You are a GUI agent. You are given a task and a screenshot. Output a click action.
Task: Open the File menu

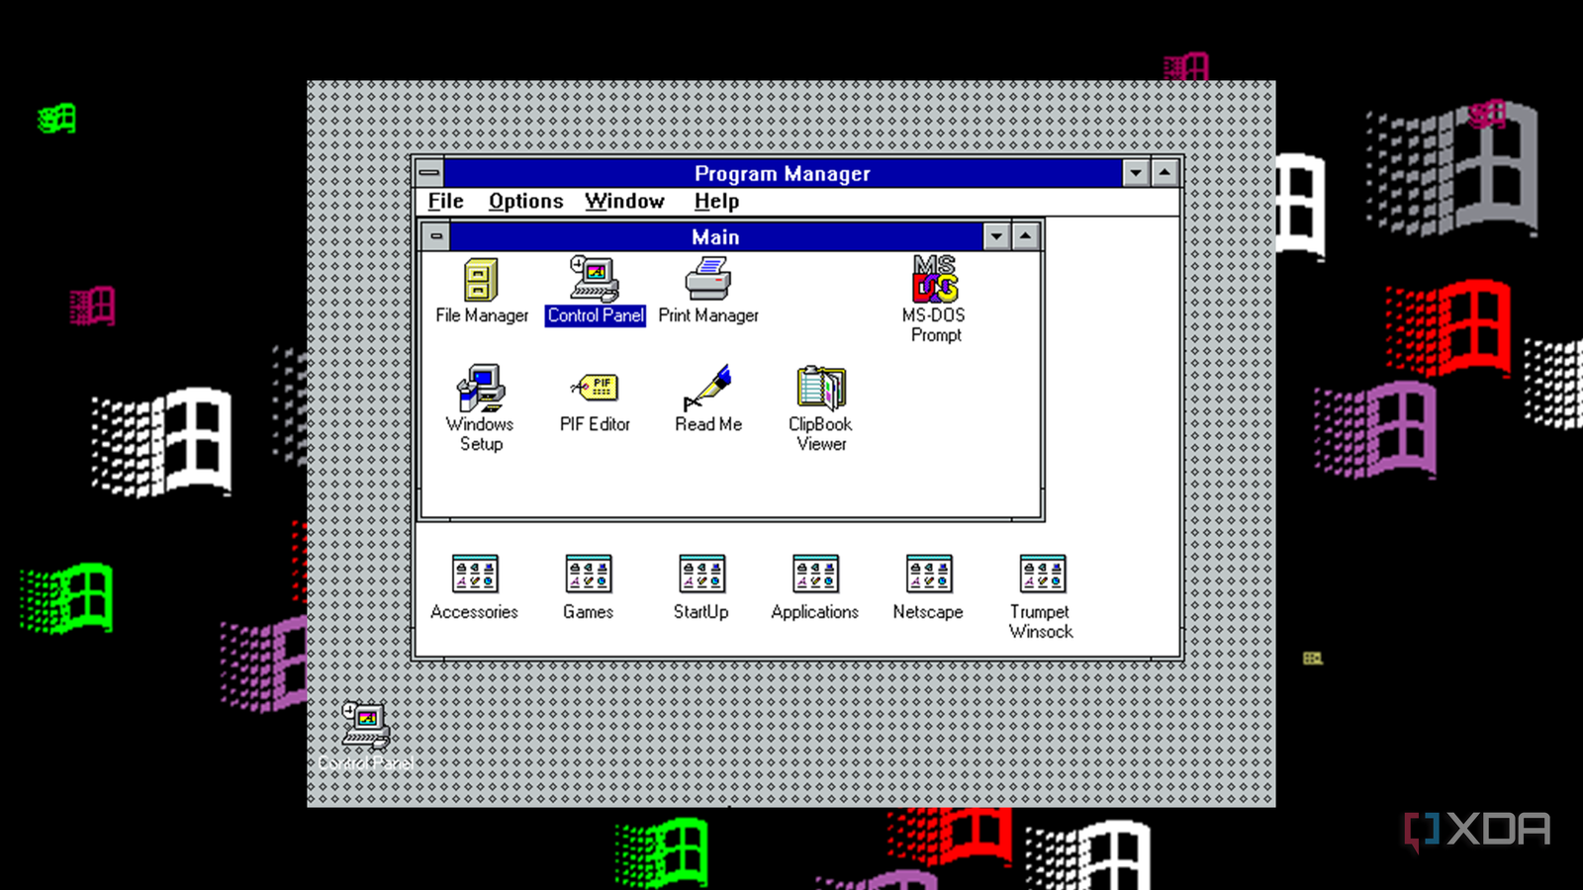[444, 201]
